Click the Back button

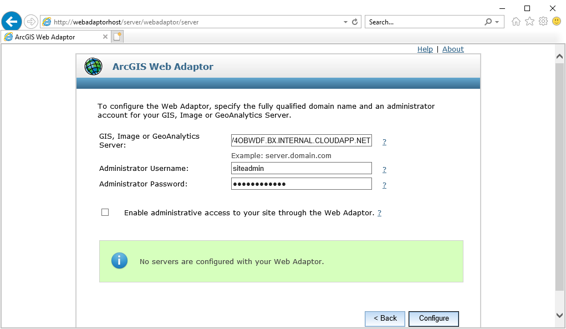385,318
